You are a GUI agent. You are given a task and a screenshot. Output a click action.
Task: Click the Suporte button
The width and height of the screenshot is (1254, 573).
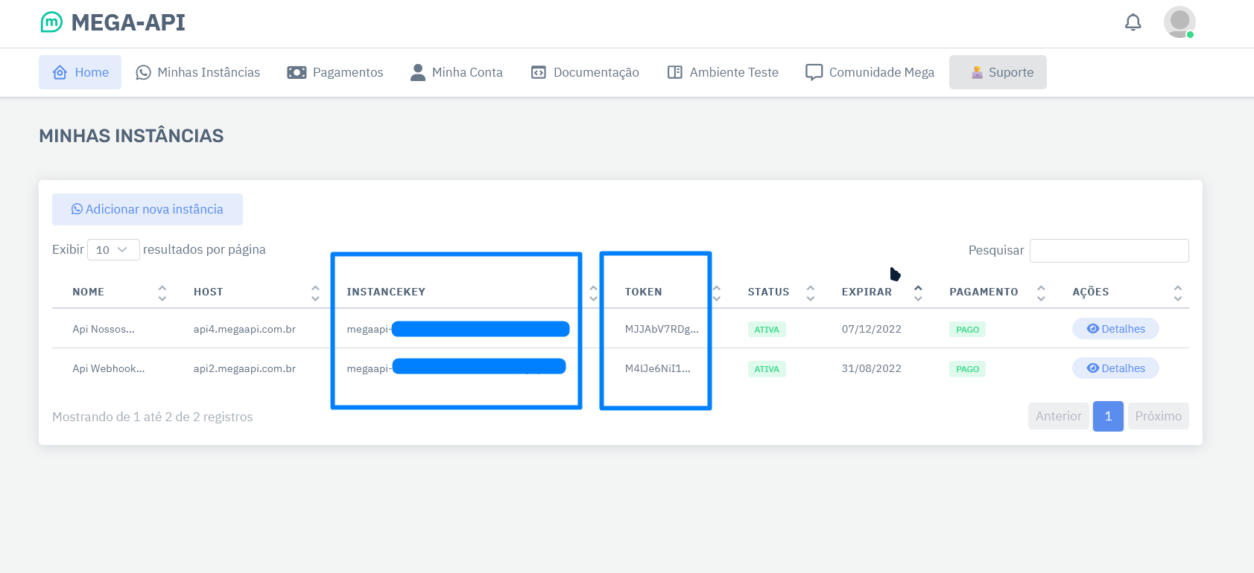(998, 72)
